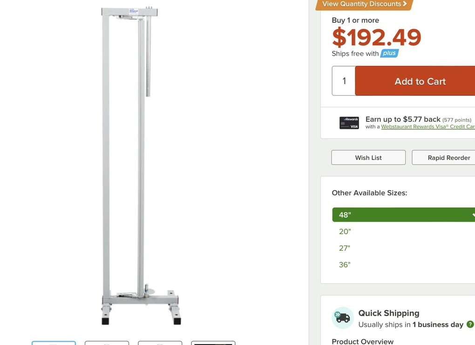The image size is (475, 345).
Task: Click the question mark icon next to shipping info
Action: (470, 325)
